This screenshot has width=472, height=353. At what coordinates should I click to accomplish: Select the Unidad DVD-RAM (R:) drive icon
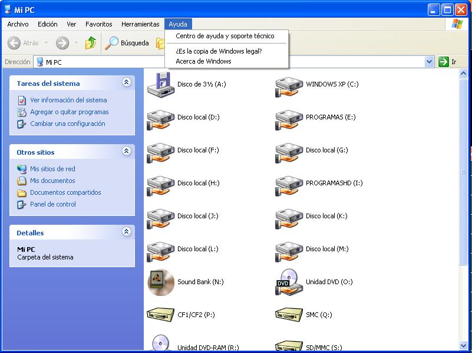pyautogui.click(x=161, y=344)
